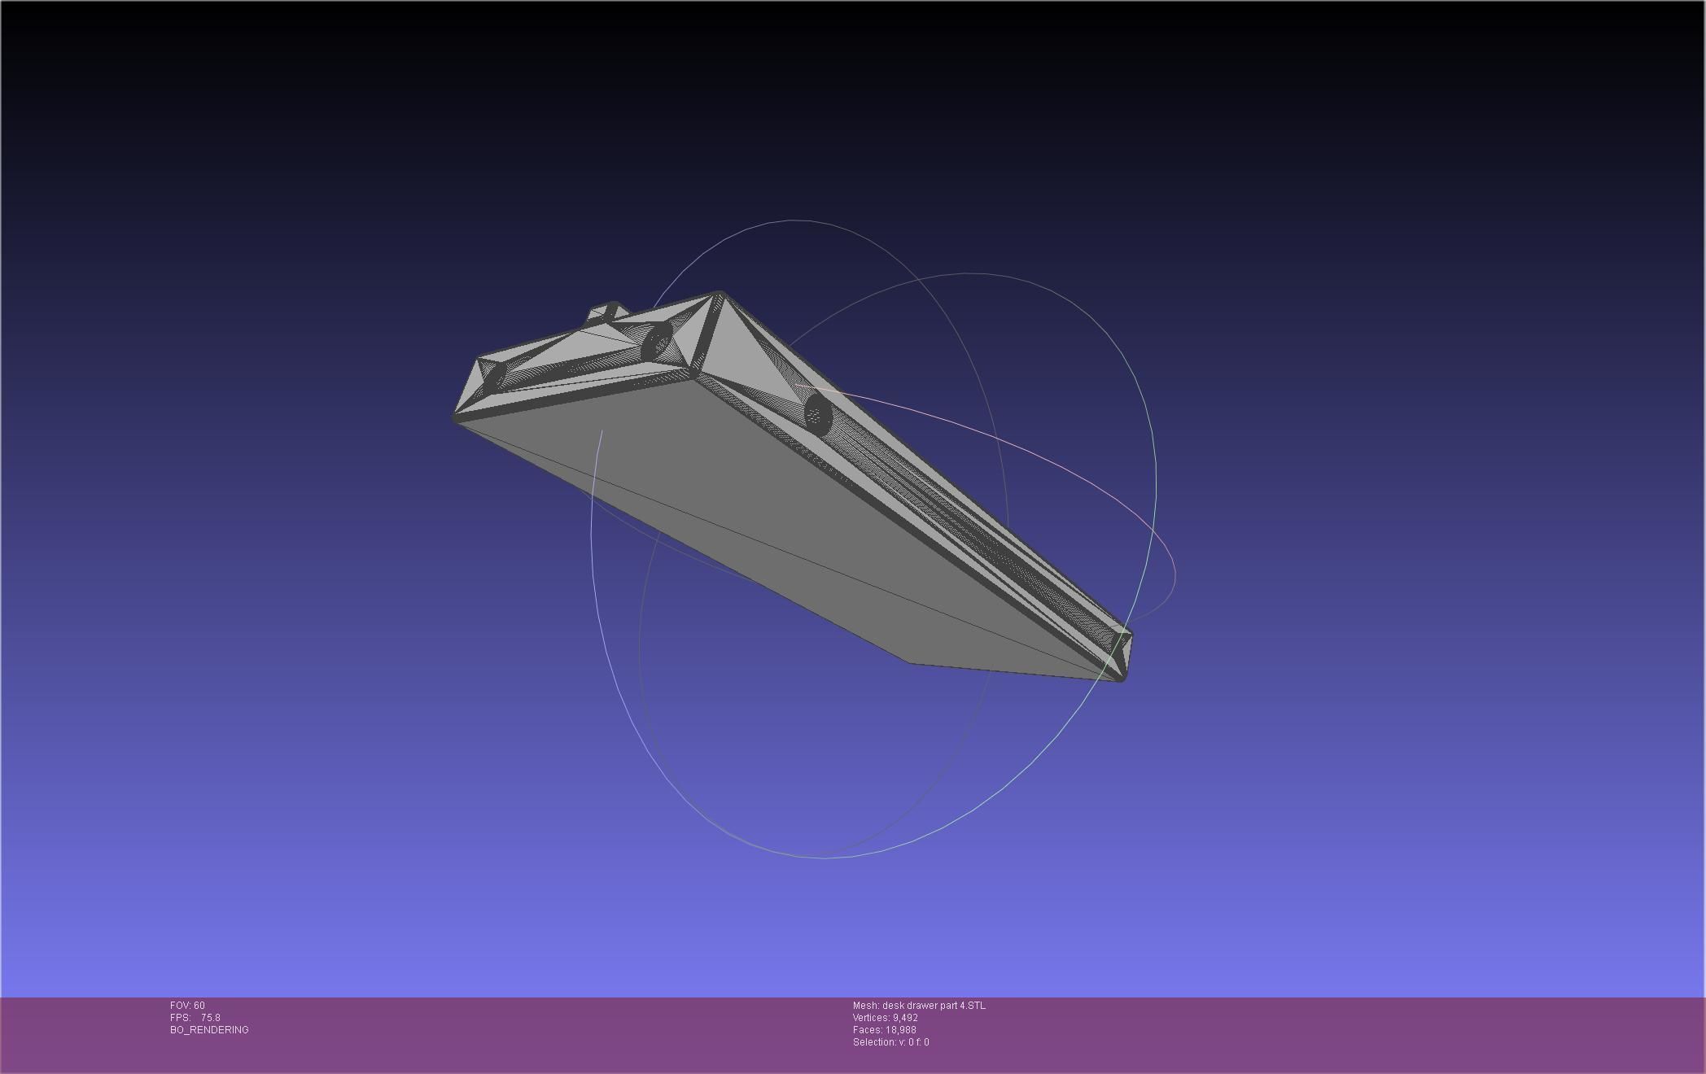Click the FOV: 60 status text
The image size is (1706, 1074).
coord(187,1006)
